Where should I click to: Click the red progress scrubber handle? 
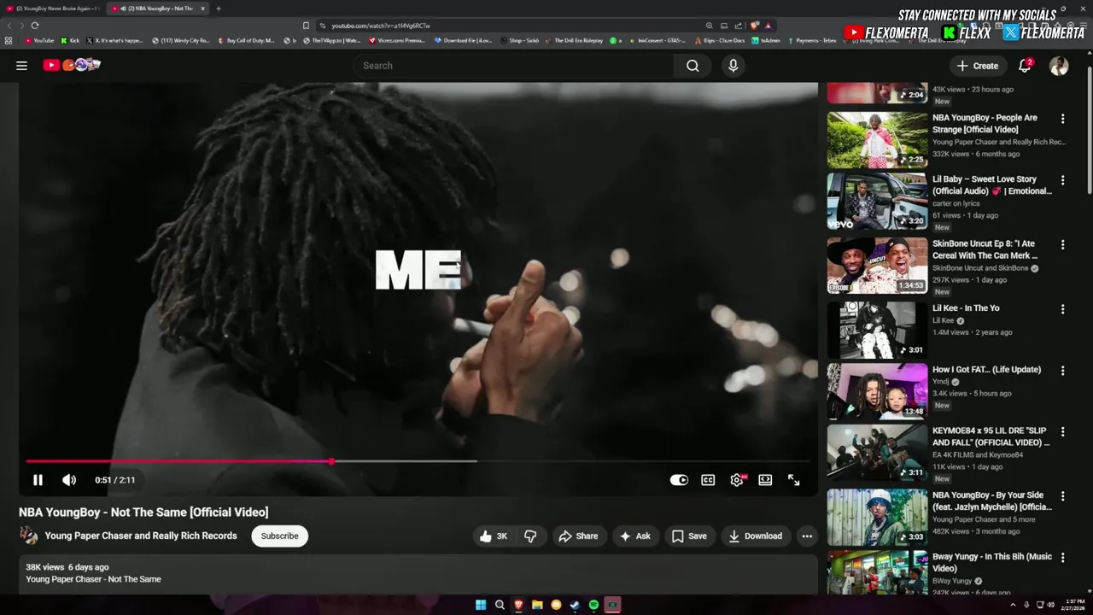pos(331,461)
